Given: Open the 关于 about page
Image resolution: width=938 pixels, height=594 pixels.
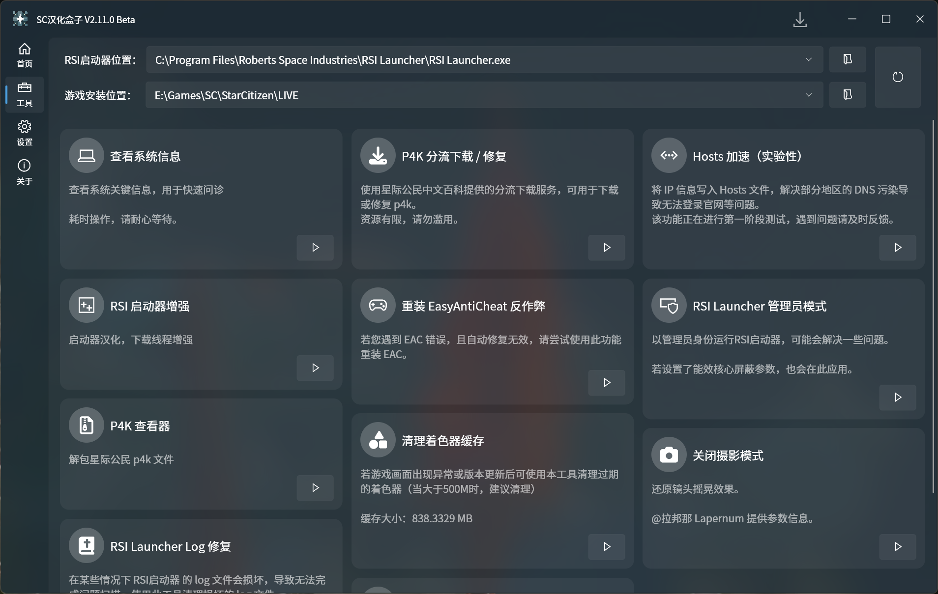Looking at the screenshot, I should pos(25,172).
